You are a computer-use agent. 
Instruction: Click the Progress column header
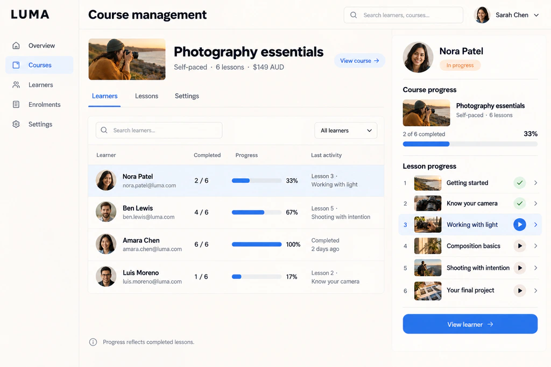(x=246, y=155)
